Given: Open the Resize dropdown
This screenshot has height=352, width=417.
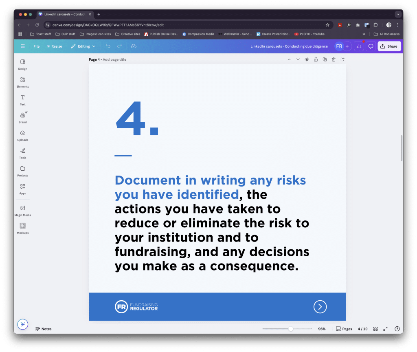Looking at the screenshot, I should (54, 46).
